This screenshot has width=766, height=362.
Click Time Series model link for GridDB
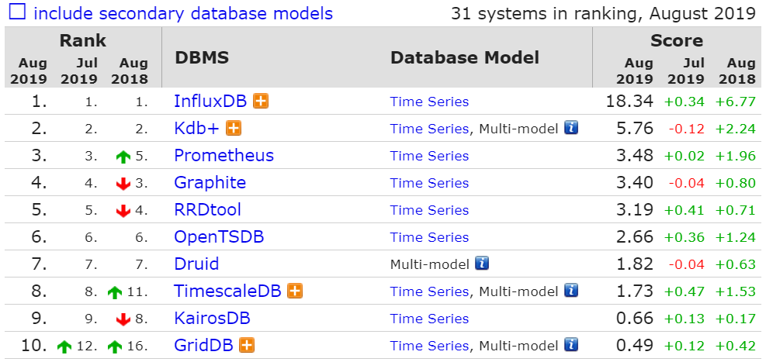tap(429, 346)
